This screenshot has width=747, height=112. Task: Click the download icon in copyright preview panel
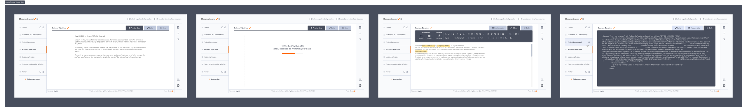[178, 33]
